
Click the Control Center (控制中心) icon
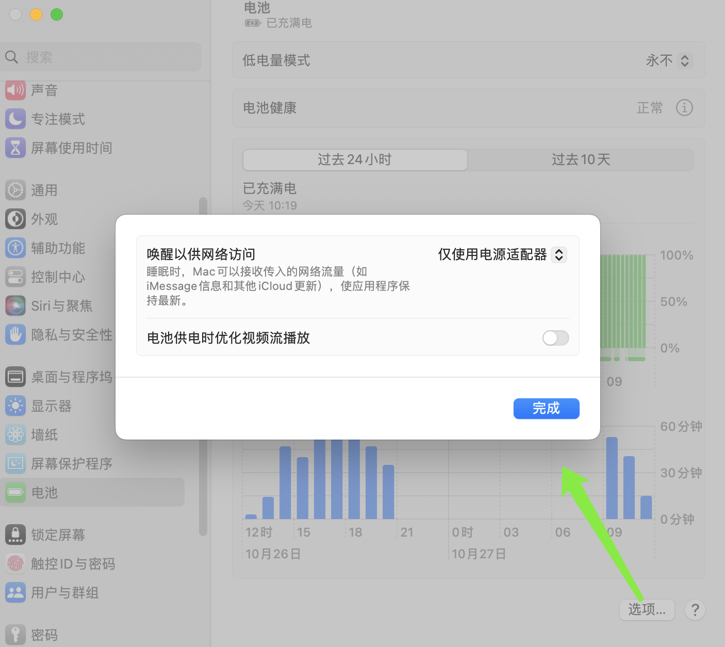click(x=15, y=277)
